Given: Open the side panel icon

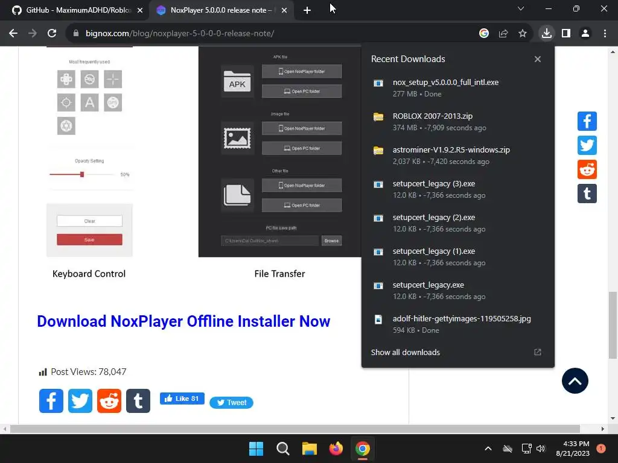Looking at the screenshot, I should (x=566, y=34).
